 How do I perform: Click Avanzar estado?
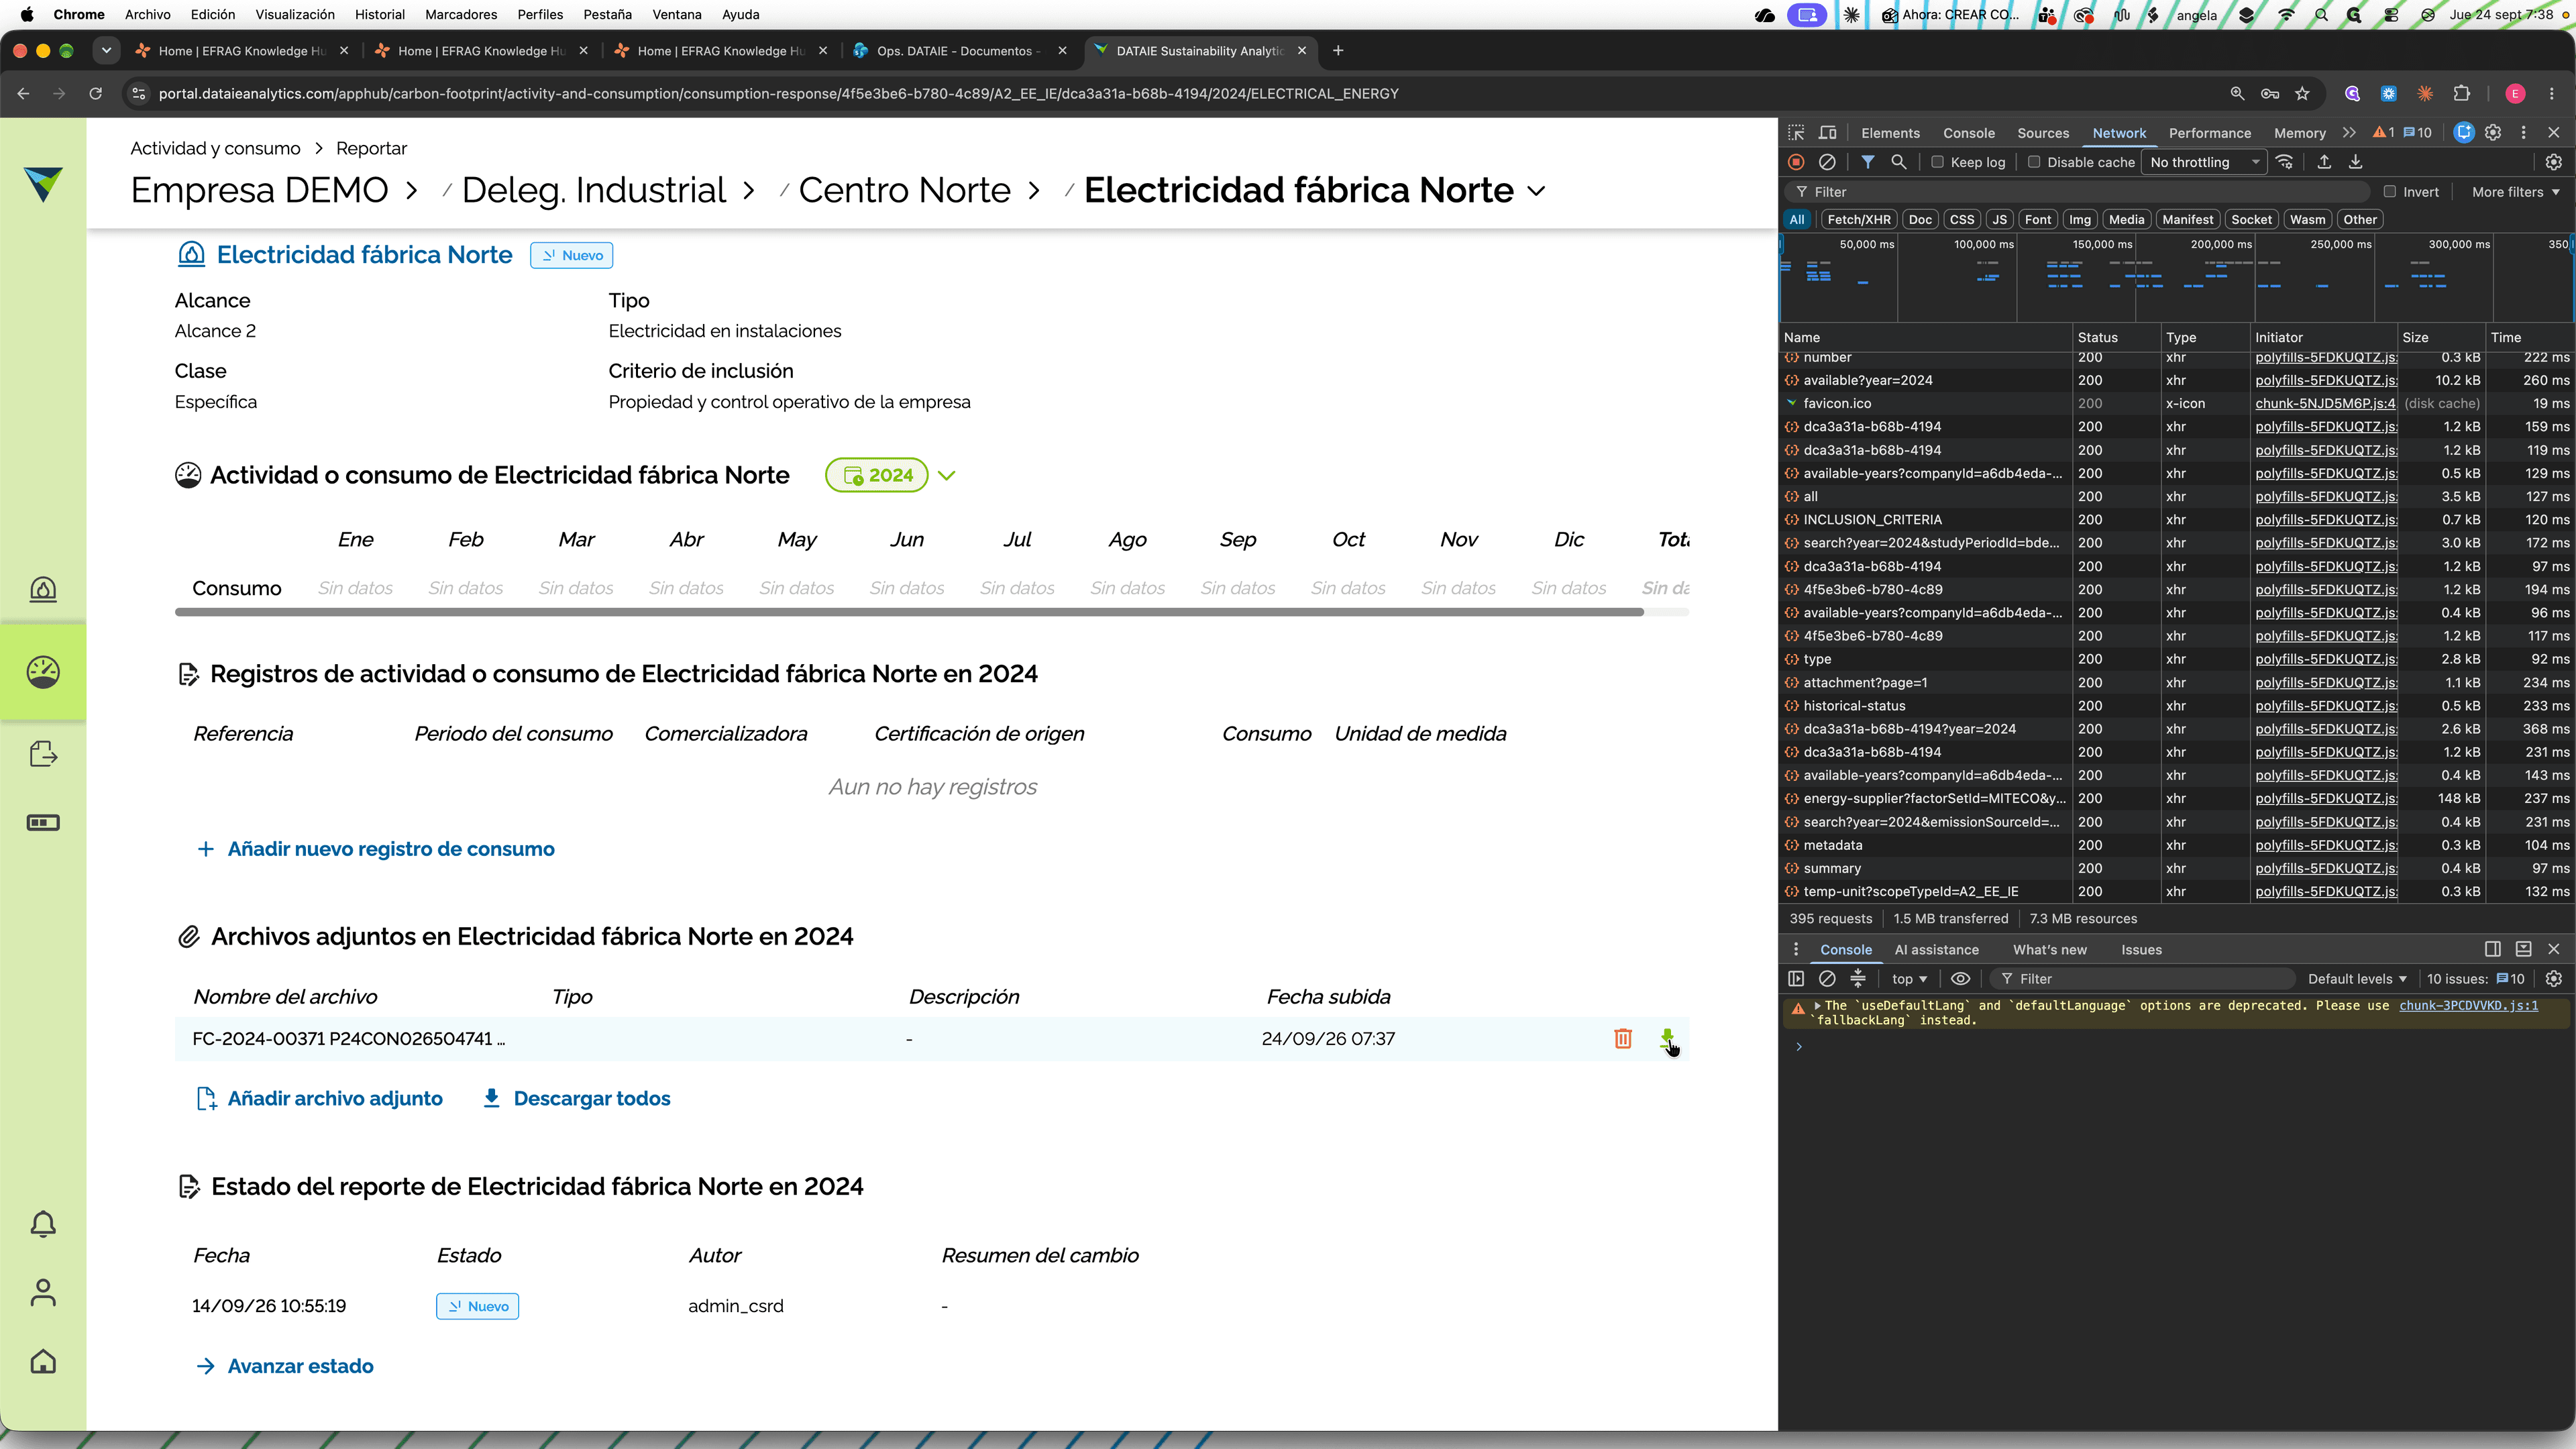284,1367
